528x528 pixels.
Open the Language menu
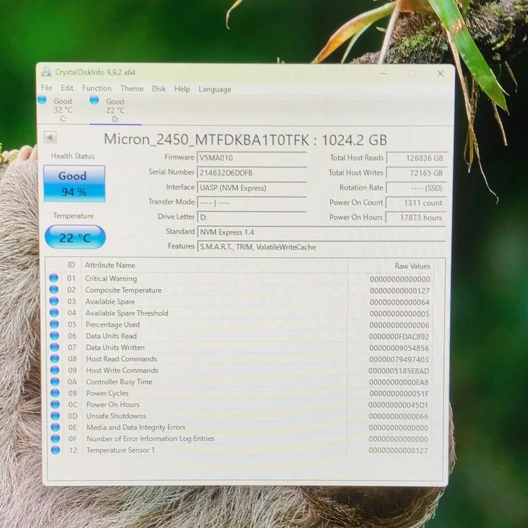pos(215,89)
